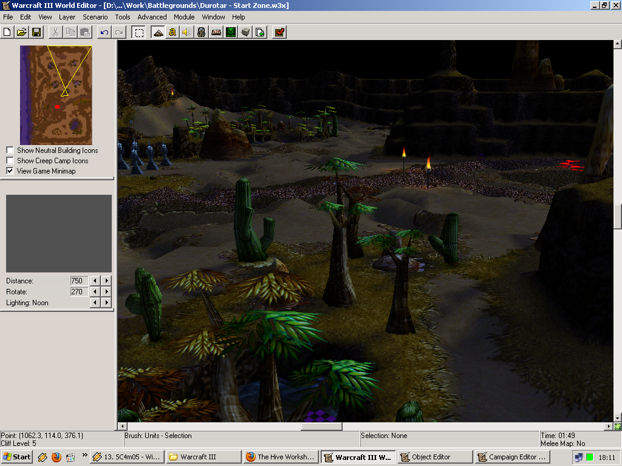Open the Object Manager cube icon
The height and width of the screenshot is (466, 622).
(245, 32)
